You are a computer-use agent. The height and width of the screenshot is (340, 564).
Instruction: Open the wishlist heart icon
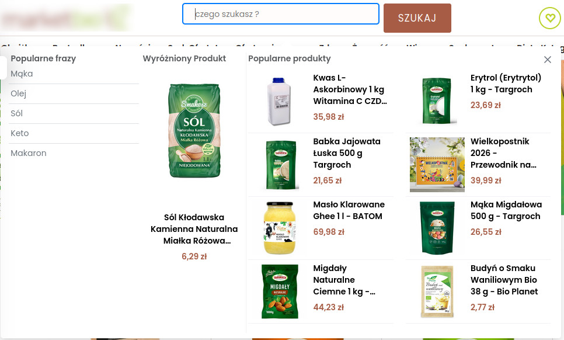549,18
